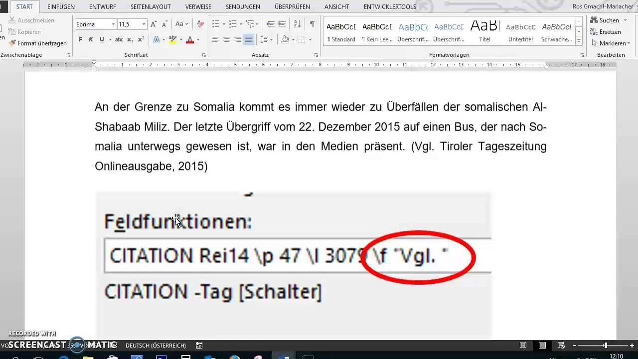Toggle paragraph marks display (¶)
Viewport: 638px width, 359px height.
pos(312,24)
